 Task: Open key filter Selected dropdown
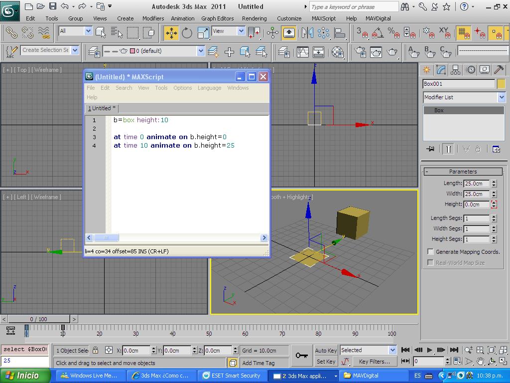click(392, 350)
